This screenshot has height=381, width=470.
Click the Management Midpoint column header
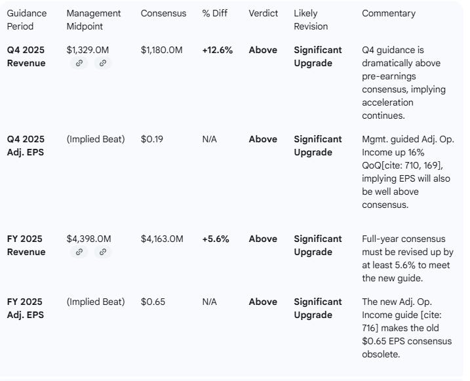coord(93,20)
